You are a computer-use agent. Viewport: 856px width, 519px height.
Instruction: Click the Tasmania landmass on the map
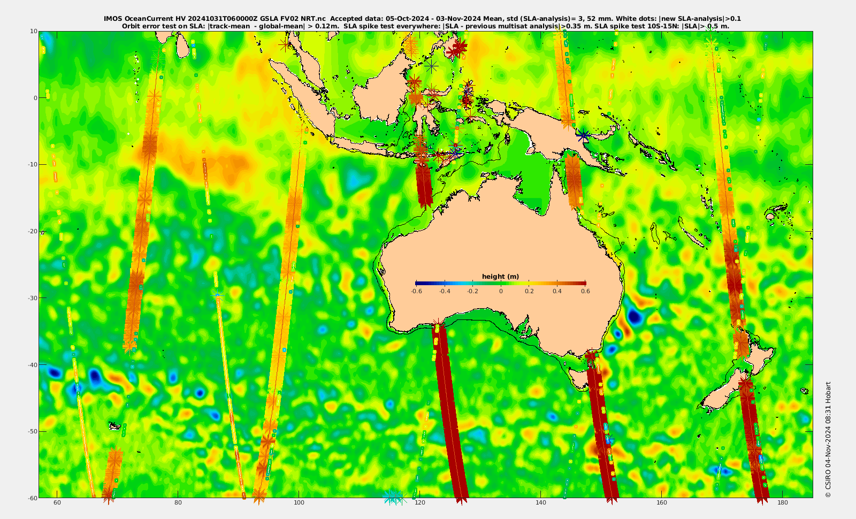pyautogui.click(x=579, y=379)
